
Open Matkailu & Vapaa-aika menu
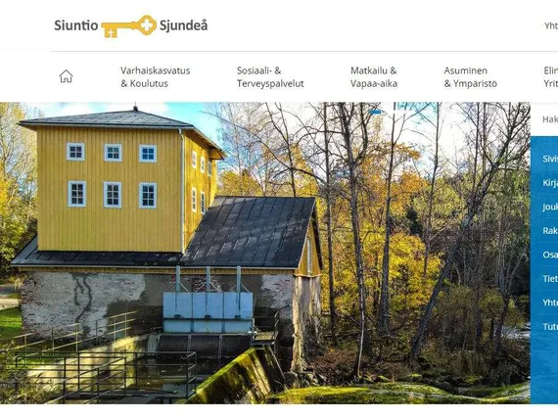pos(374,77)
